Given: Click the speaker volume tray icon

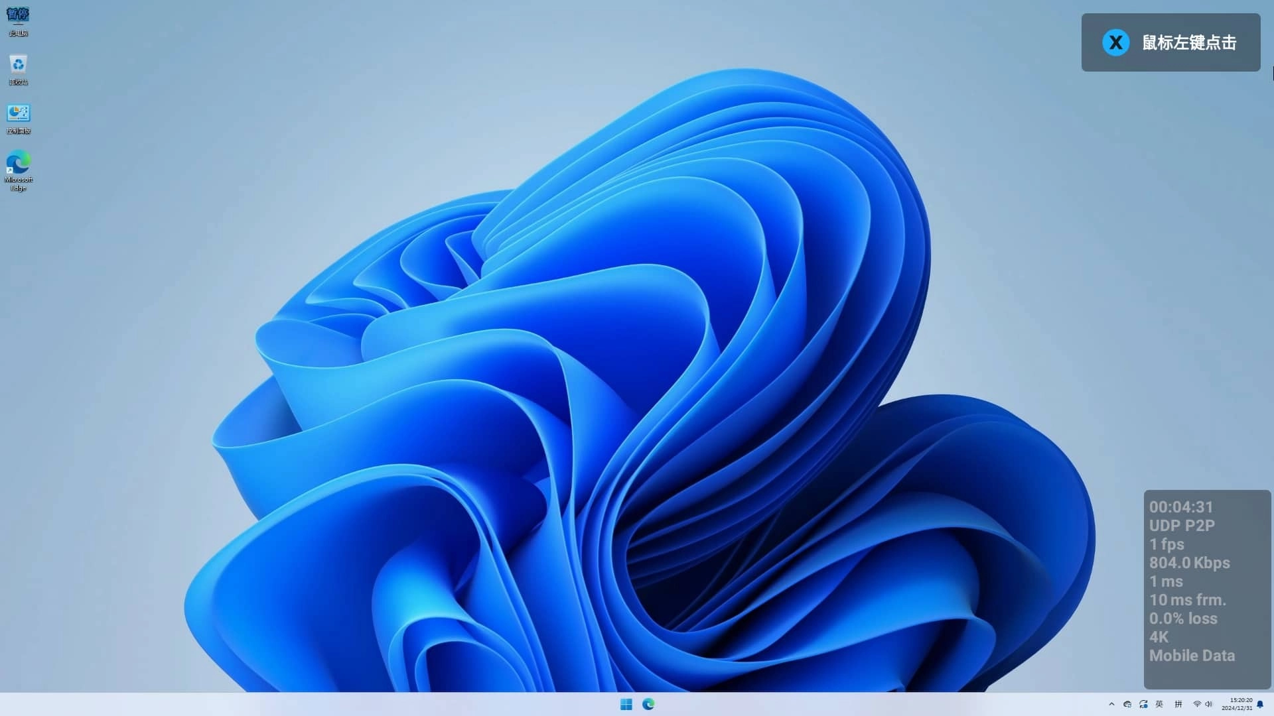Looking at the screenshot, I should click(x=1208, y=704).
